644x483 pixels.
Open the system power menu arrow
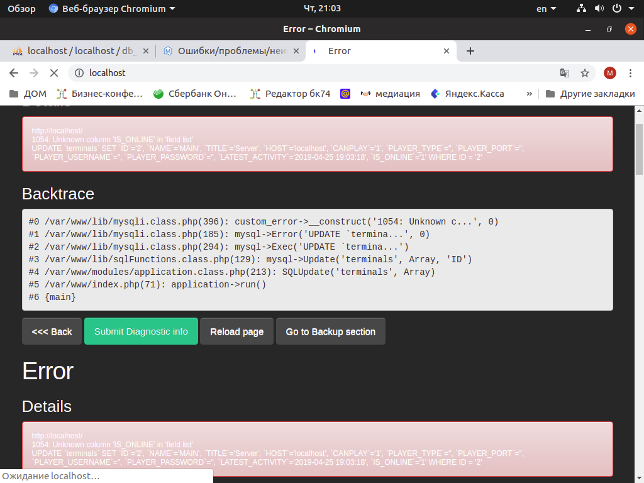click(x=631, y=9)
